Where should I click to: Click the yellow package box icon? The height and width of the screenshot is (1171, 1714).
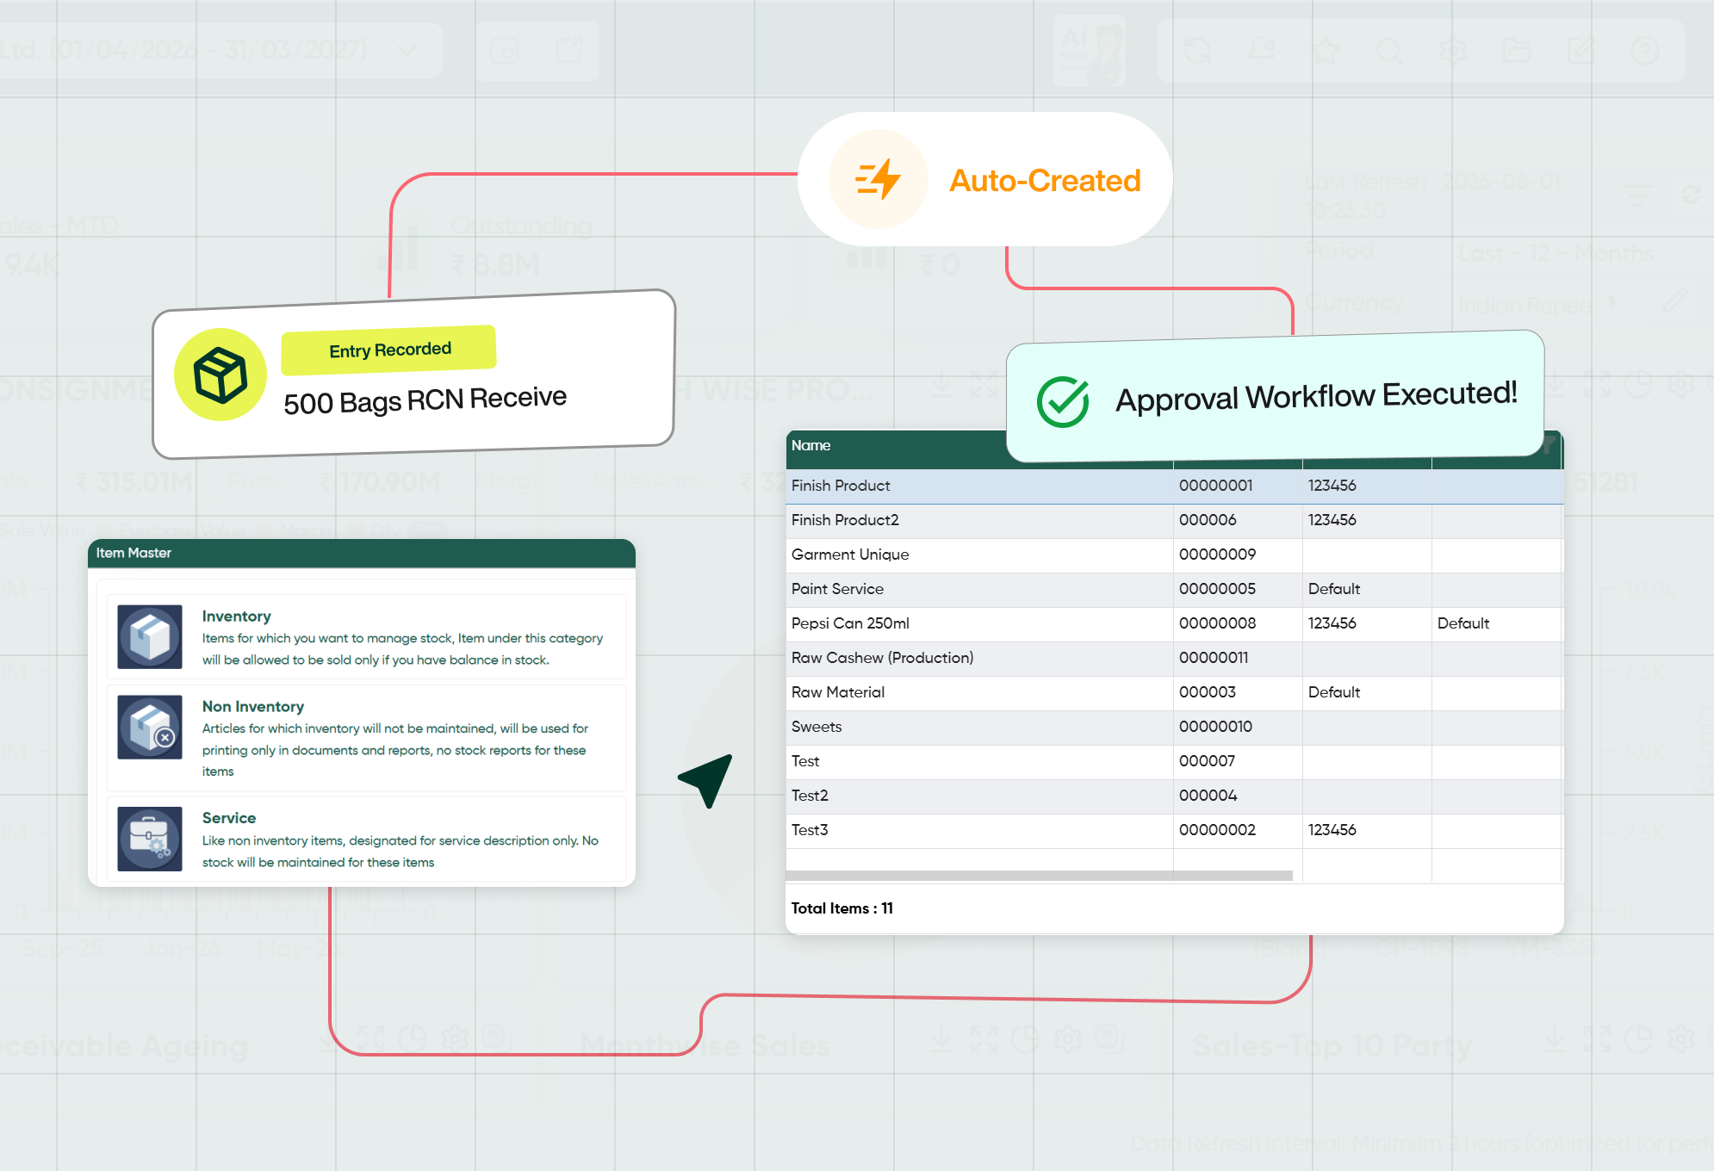pos(220,375)
